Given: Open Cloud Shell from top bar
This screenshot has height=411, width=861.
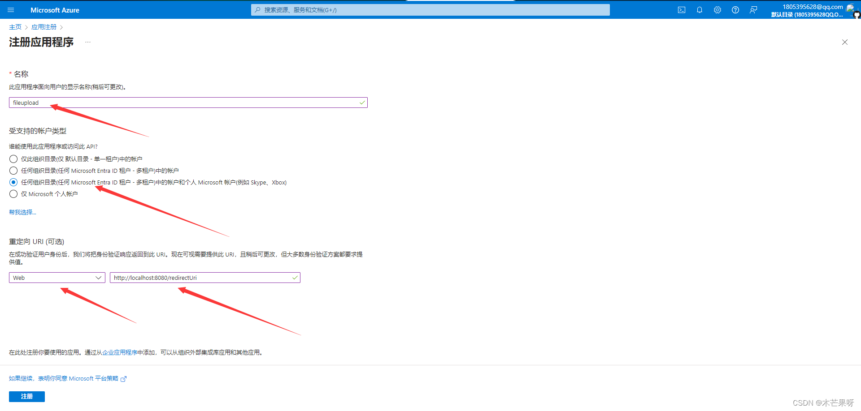Looking at the screenshot, I should click(x=682, y=10).
